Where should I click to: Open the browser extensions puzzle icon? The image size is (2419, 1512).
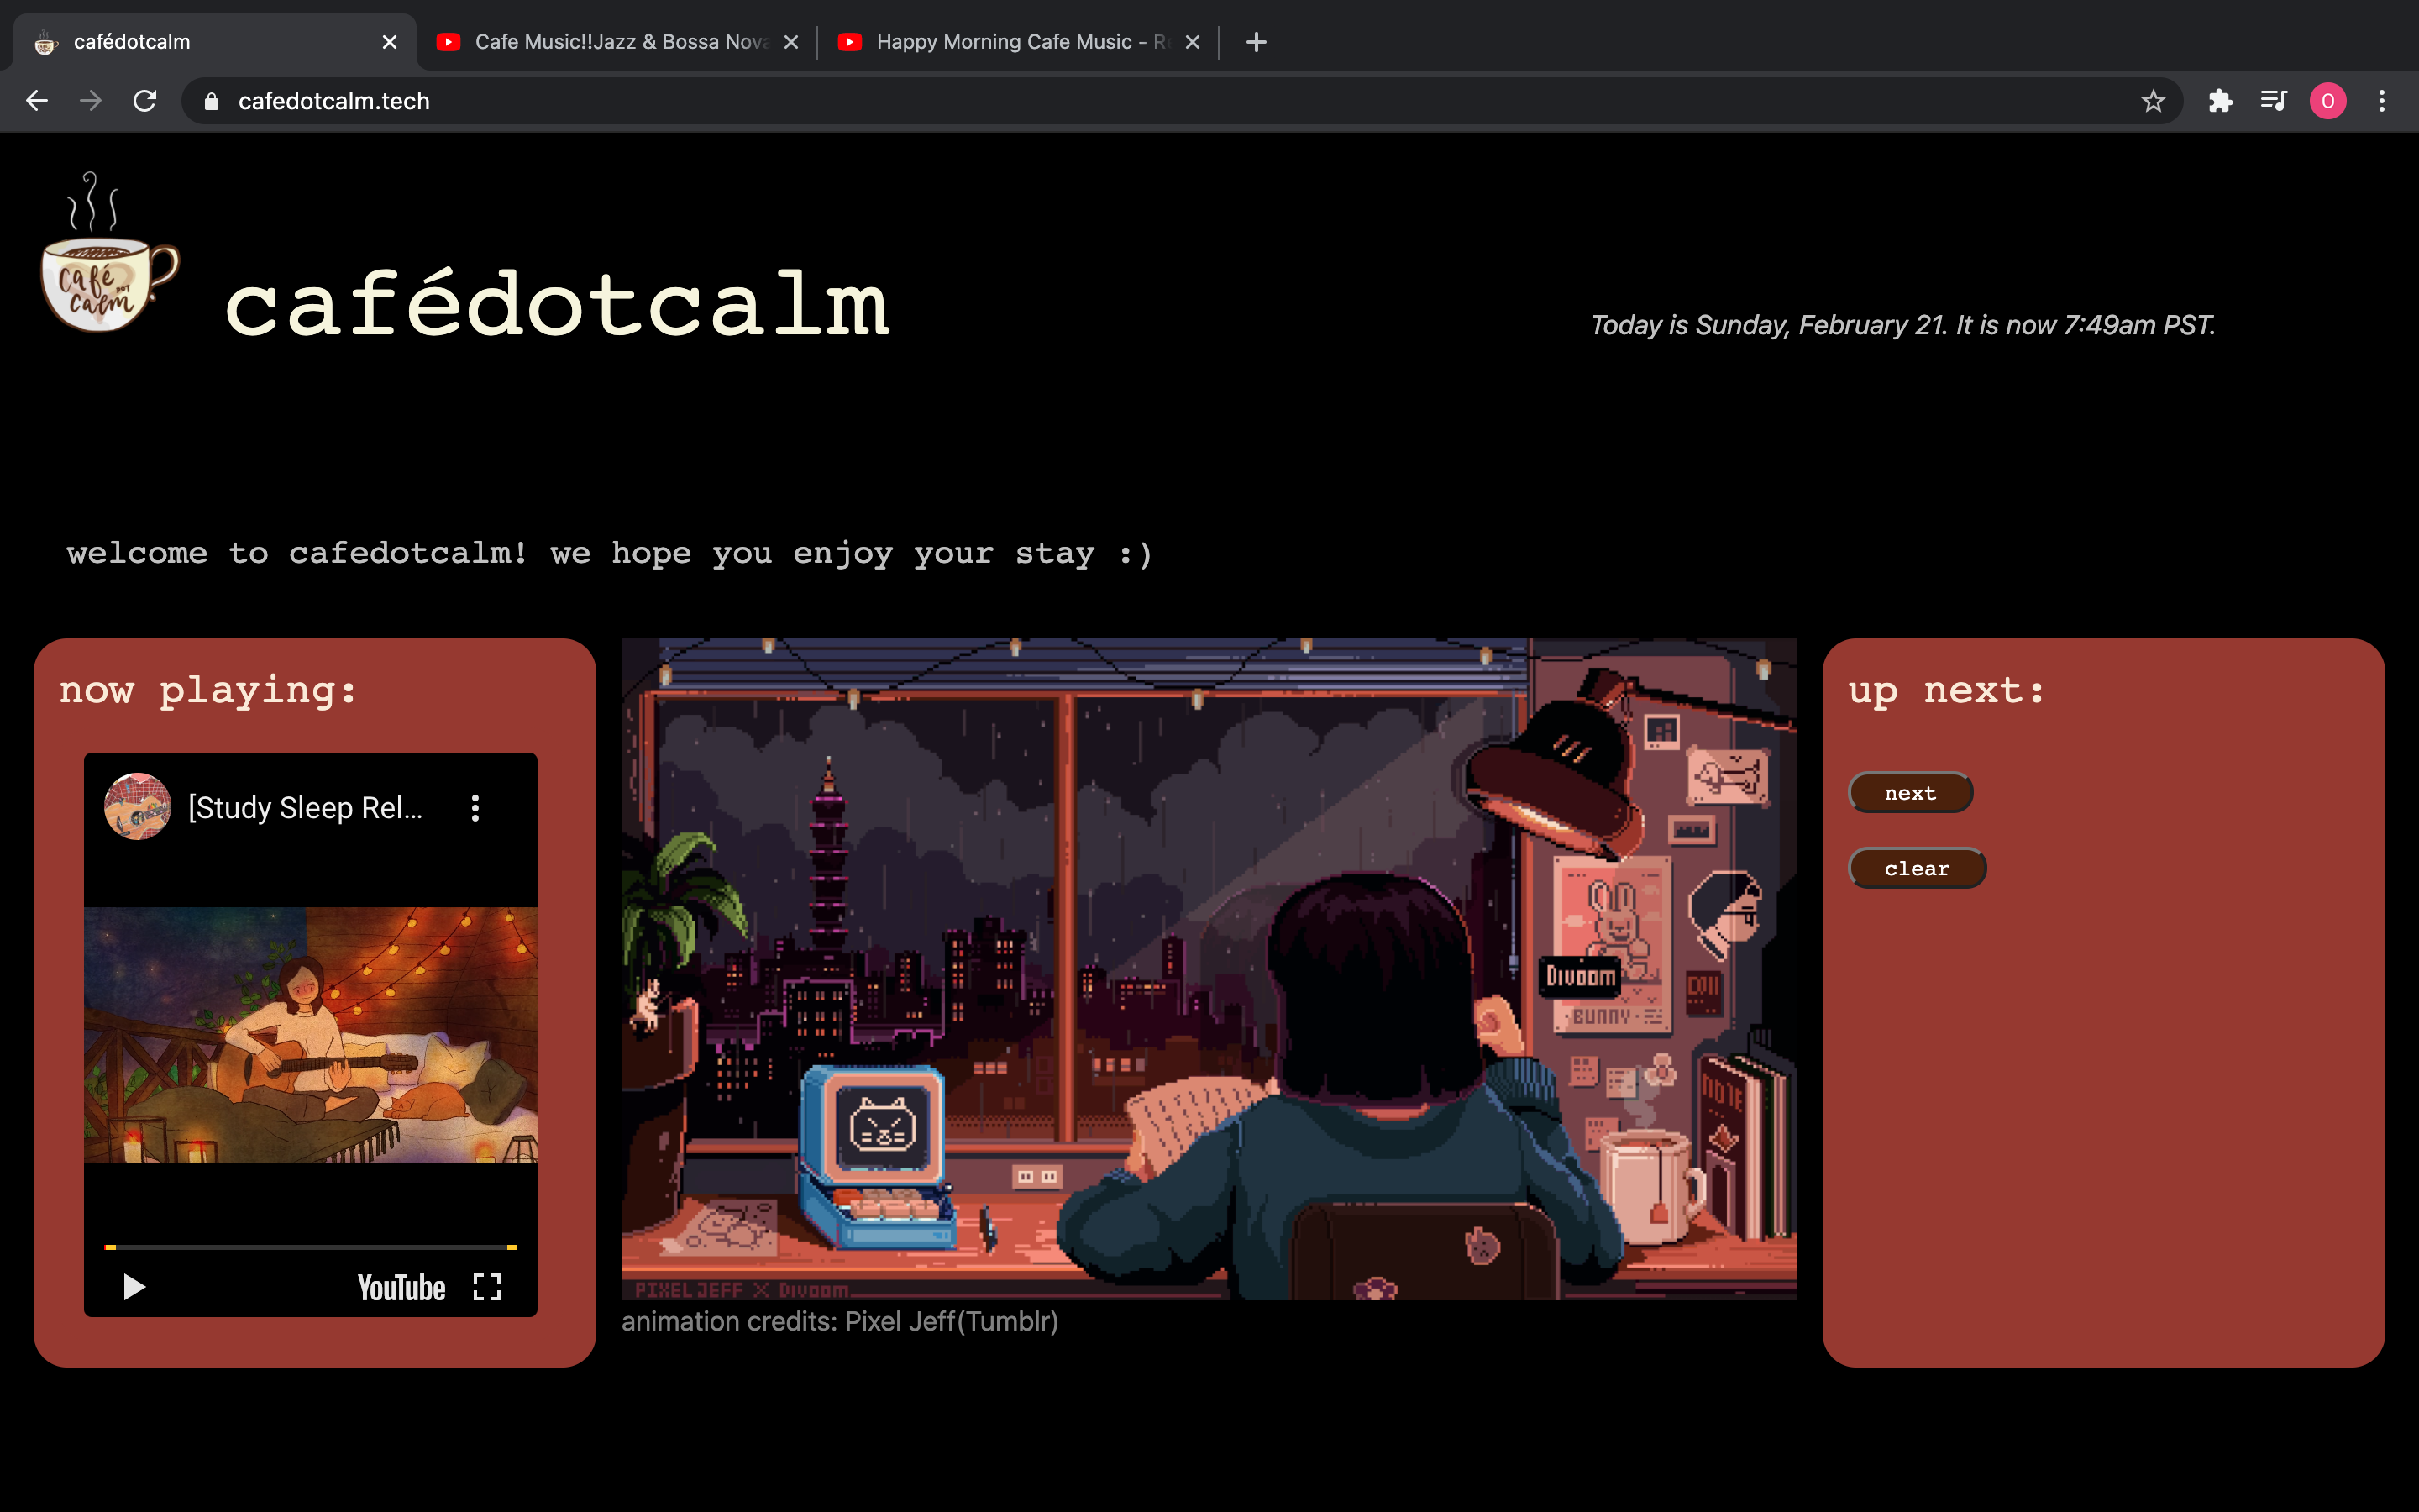(2220, 101)
